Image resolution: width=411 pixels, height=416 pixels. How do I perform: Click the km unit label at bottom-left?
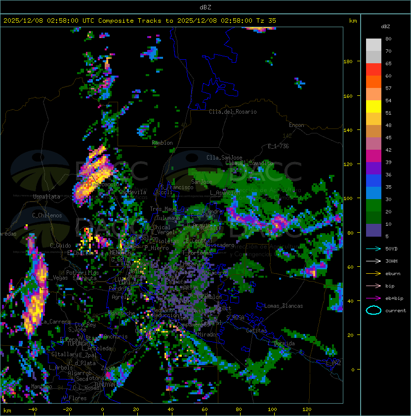[x=7, y=411]
